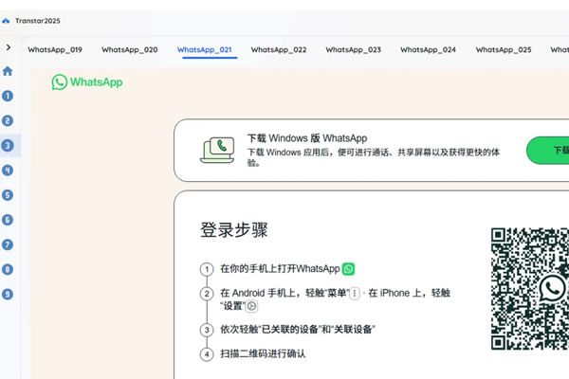569x379 pixels.
Task: Click the WhatsApp logo on the page
Action: click(x=87, y=82)
